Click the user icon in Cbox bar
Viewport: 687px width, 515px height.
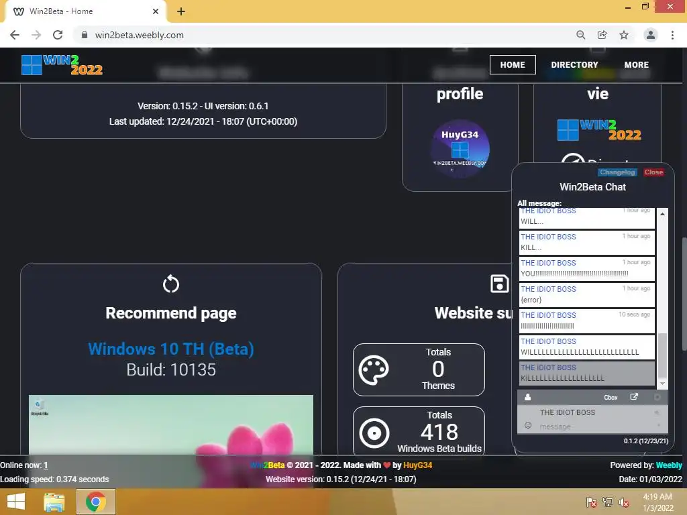pyautogui.click(x=527, y=397)
